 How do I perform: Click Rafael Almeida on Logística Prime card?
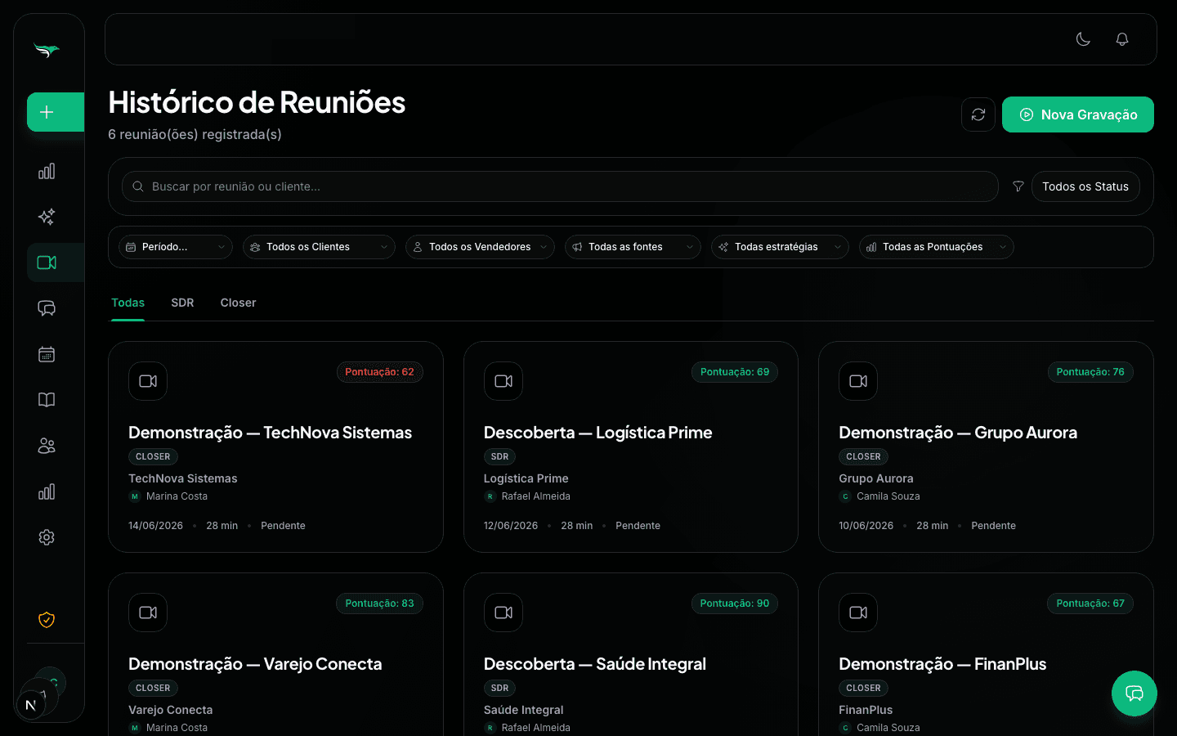[x=536, y=496]
